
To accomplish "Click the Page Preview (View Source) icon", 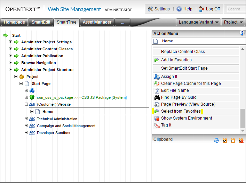I will point(157,104).
